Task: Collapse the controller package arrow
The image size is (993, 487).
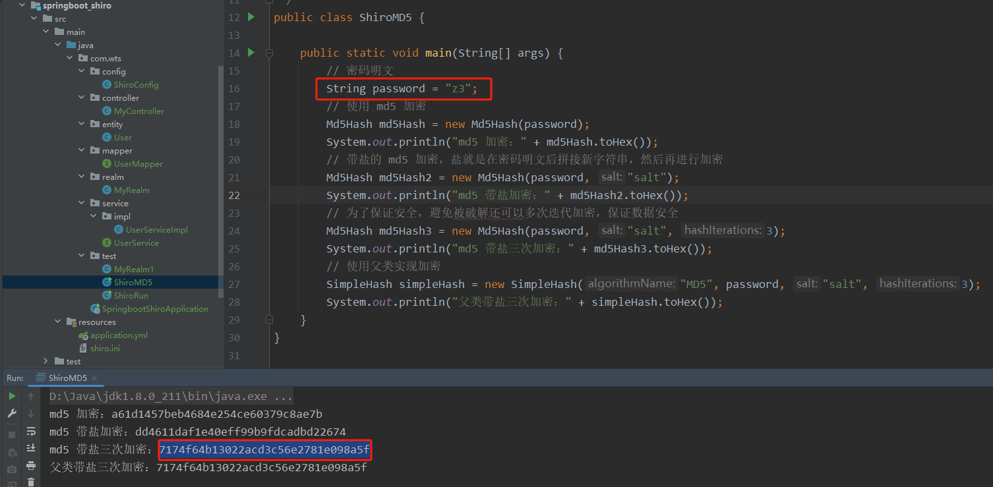Action: pos(81,98)
